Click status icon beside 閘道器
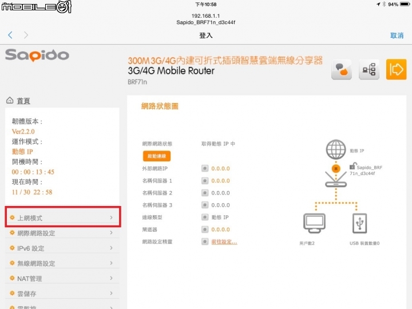This screenshot has width=412, height=309. [205, 229]
